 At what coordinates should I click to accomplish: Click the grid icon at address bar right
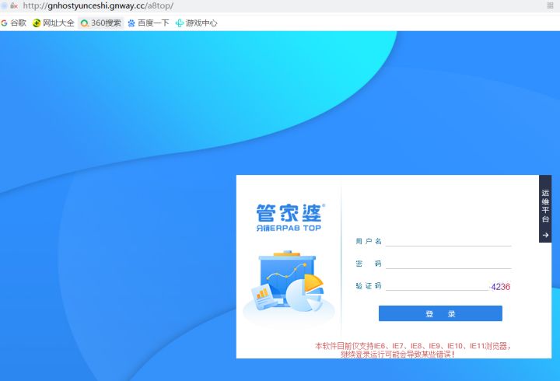pos(551,5)
